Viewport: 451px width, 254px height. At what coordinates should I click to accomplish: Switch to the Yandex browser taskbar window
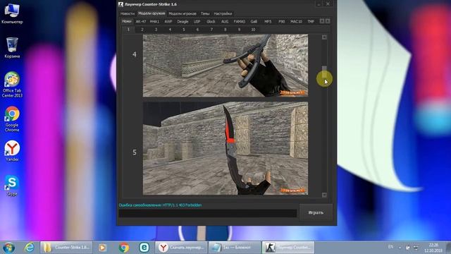[181, 248]
